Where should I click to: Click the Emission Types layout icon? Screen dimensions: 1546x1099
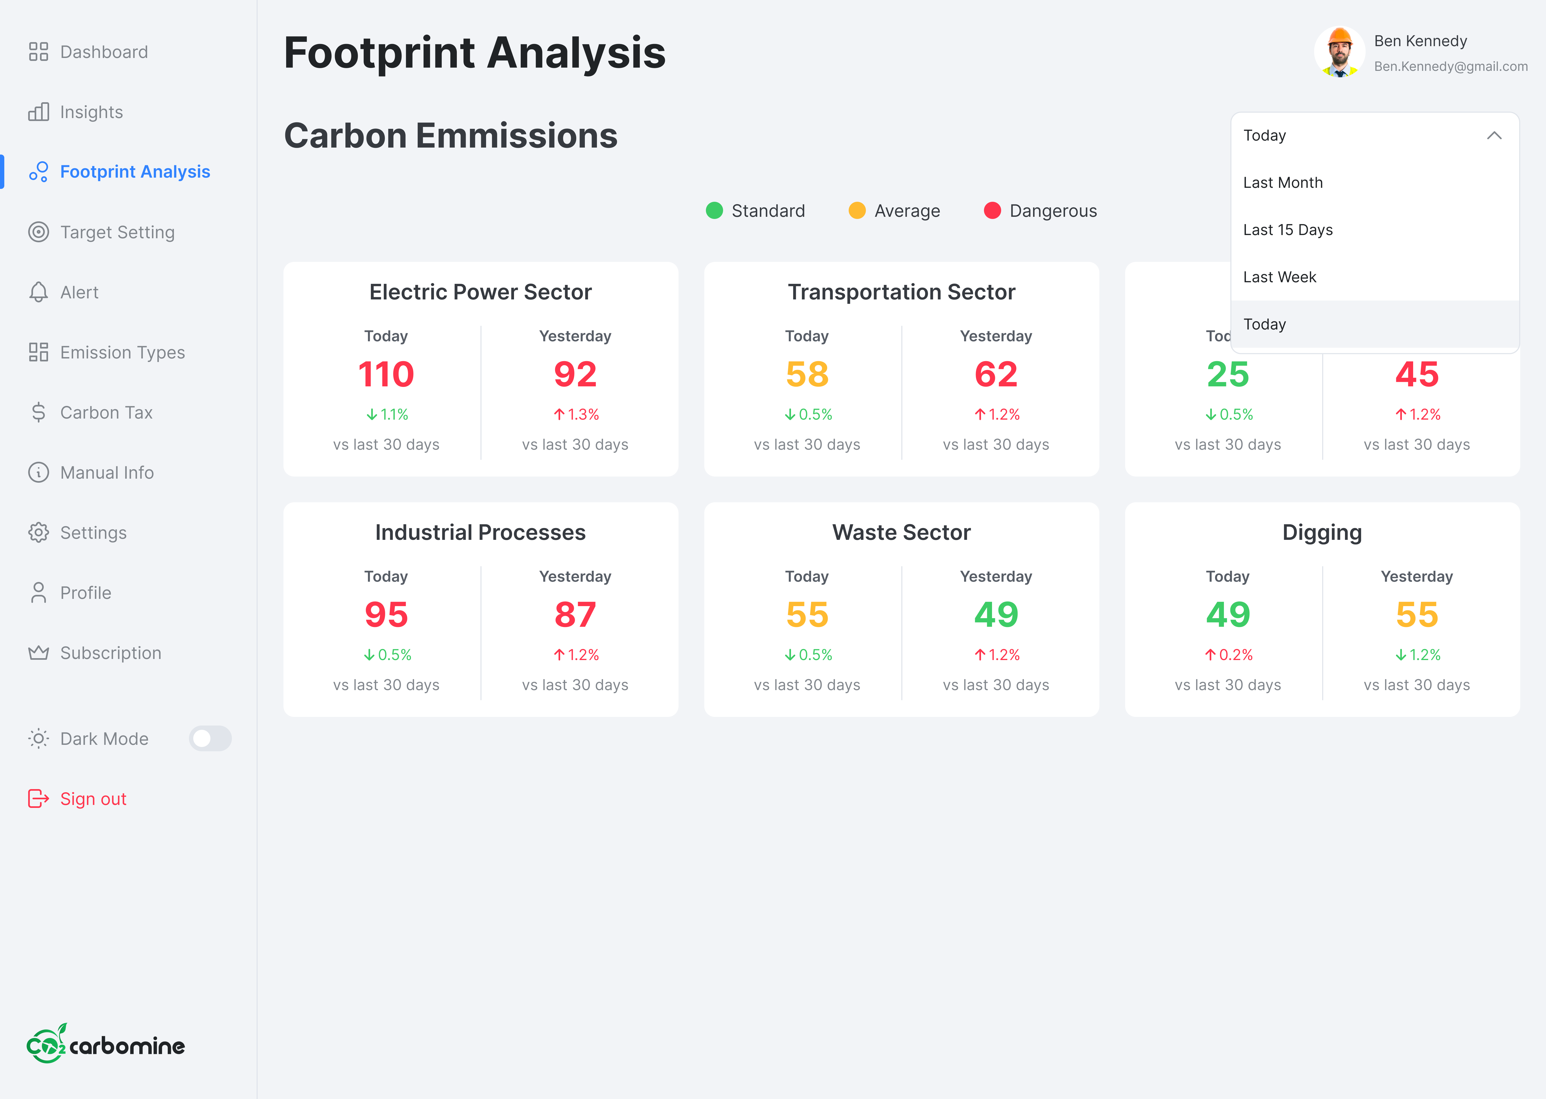[39, 352]
